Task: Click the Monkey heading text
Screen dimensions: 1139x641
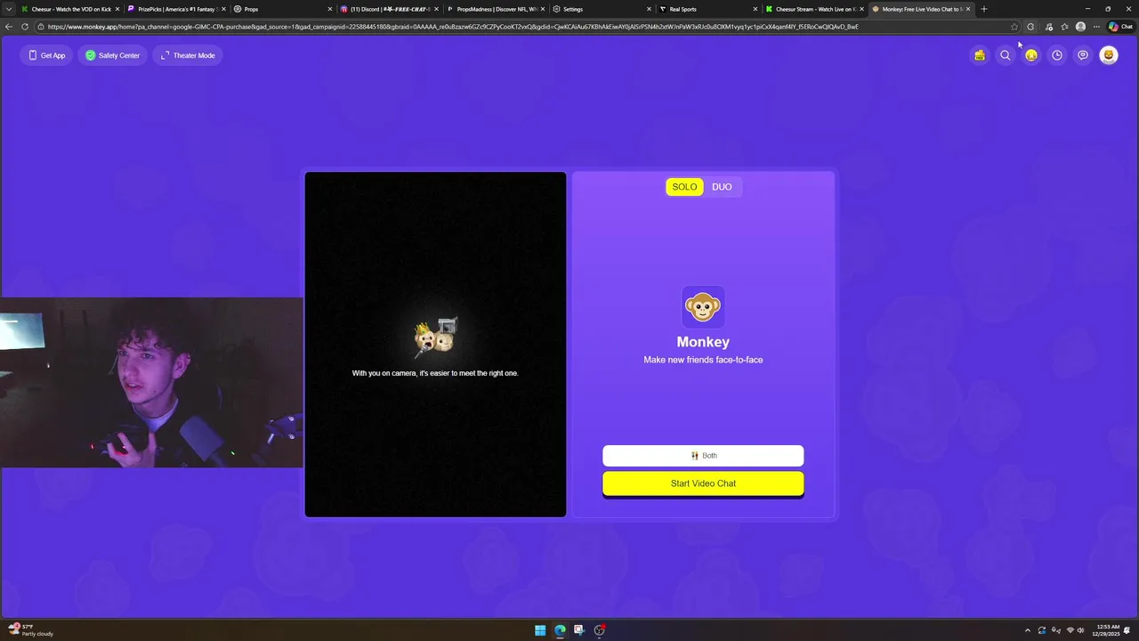Action: tap(703, 342)
